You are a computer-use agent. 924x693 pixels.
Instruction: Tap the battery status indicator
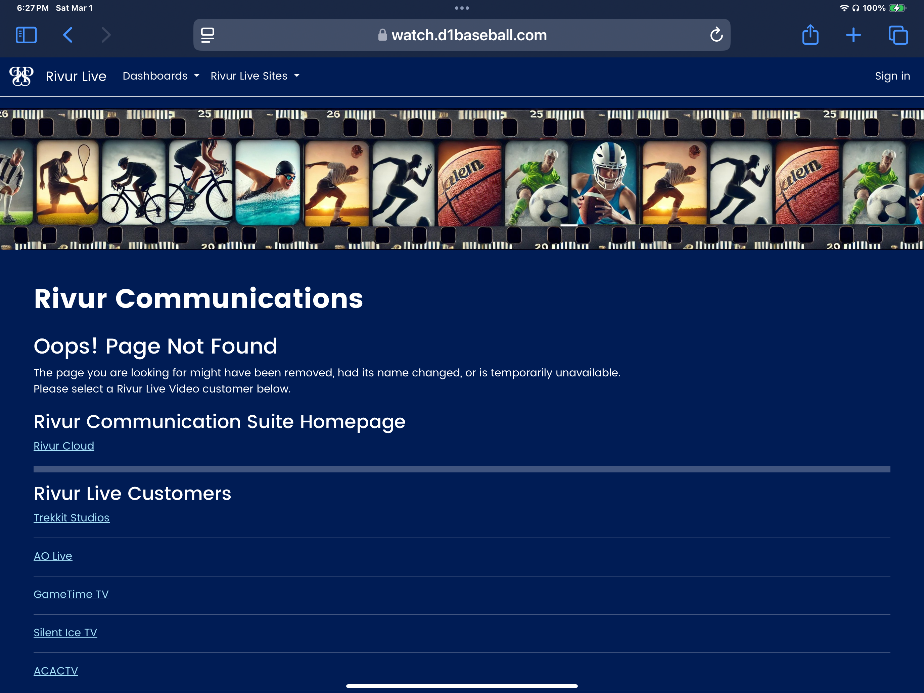(x=897, y=8)
